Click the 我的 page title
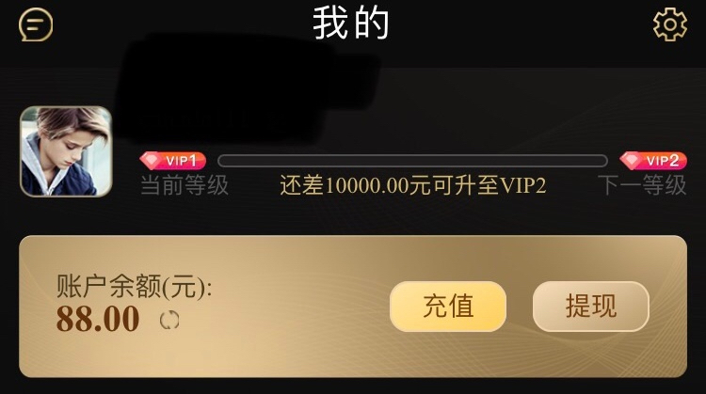The height and width of the screenshot is (394, 706). (x=351, y=24)
